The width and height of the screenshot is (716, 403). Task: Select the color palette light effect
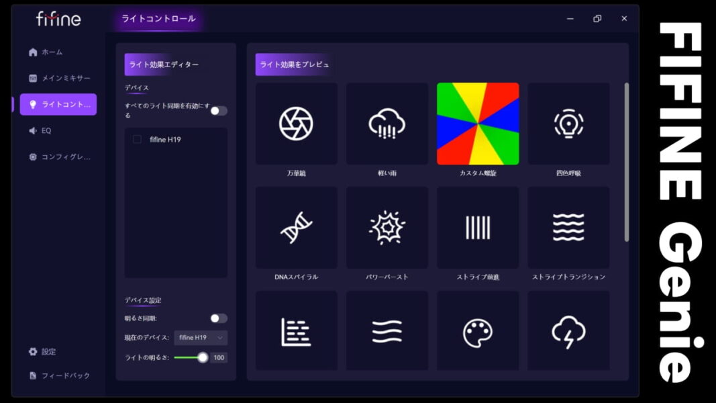pyautogui.click(x=478, y=331)
